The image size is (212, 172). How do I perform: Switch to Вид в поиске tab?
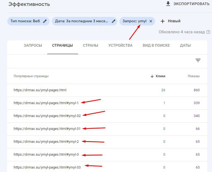pyautogui.click(x=156, y=45)
